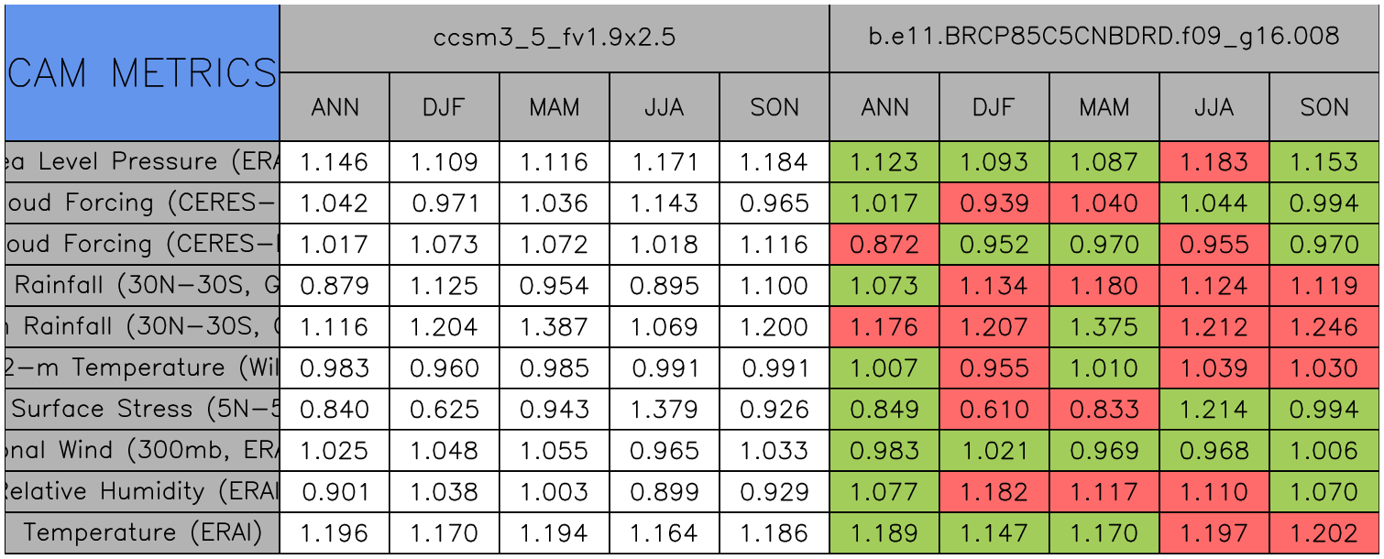Click the white cell with value 0.625

[x=445, y=409]
